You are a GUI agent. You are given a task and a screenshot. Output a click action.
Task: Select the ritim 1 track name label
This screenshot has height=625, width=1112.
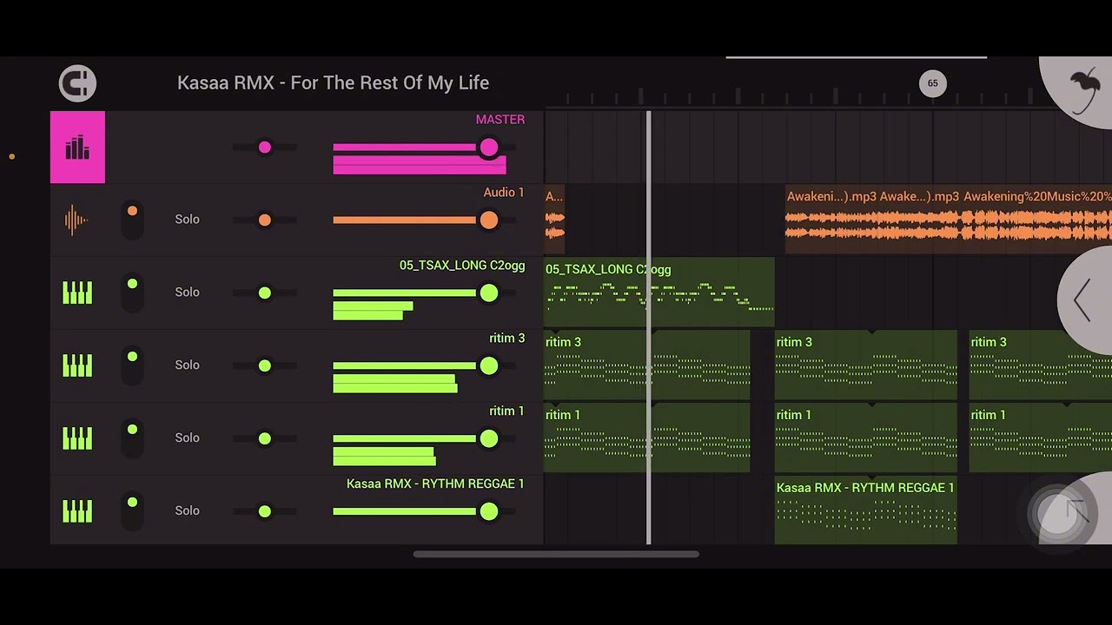pos(507,411)
